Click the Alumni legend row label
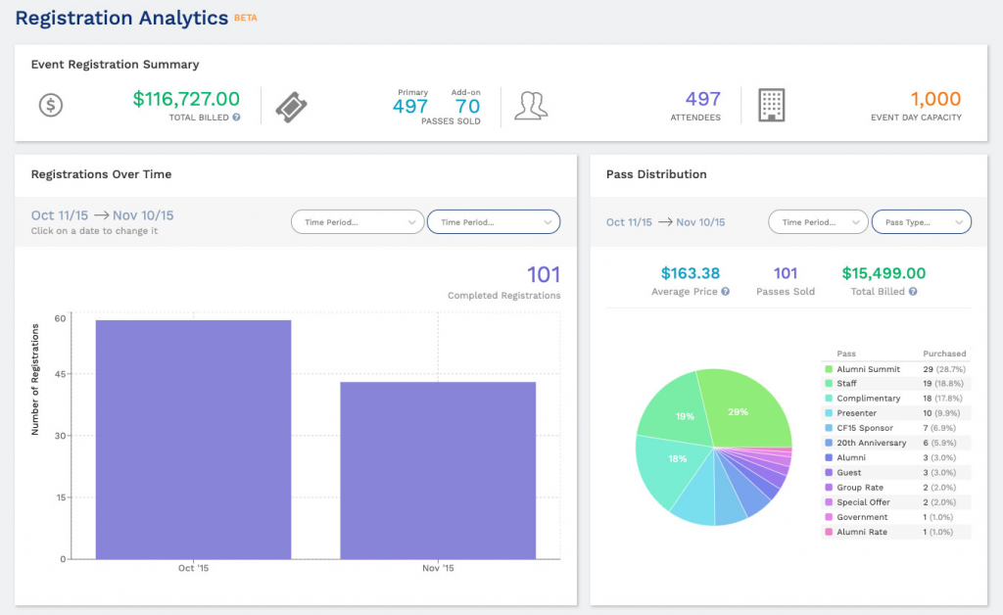Image resolution: width=1003 pixels, height=615 pixels. tap(851, 457)
